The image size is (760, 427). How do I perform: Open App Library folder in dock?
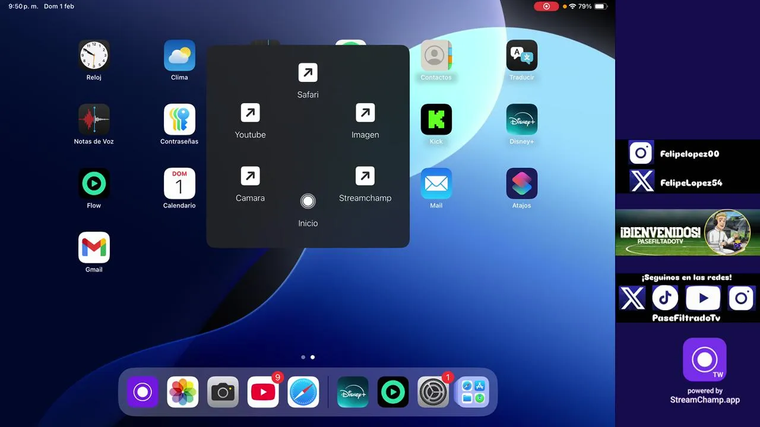[x=473, y=392]
